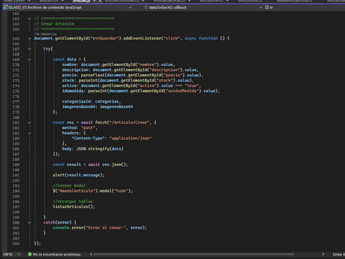Viewport: 345px width, 259px height.
Task: Click 'imagenesBase64' property on line 178
Action: click(79, 107)
